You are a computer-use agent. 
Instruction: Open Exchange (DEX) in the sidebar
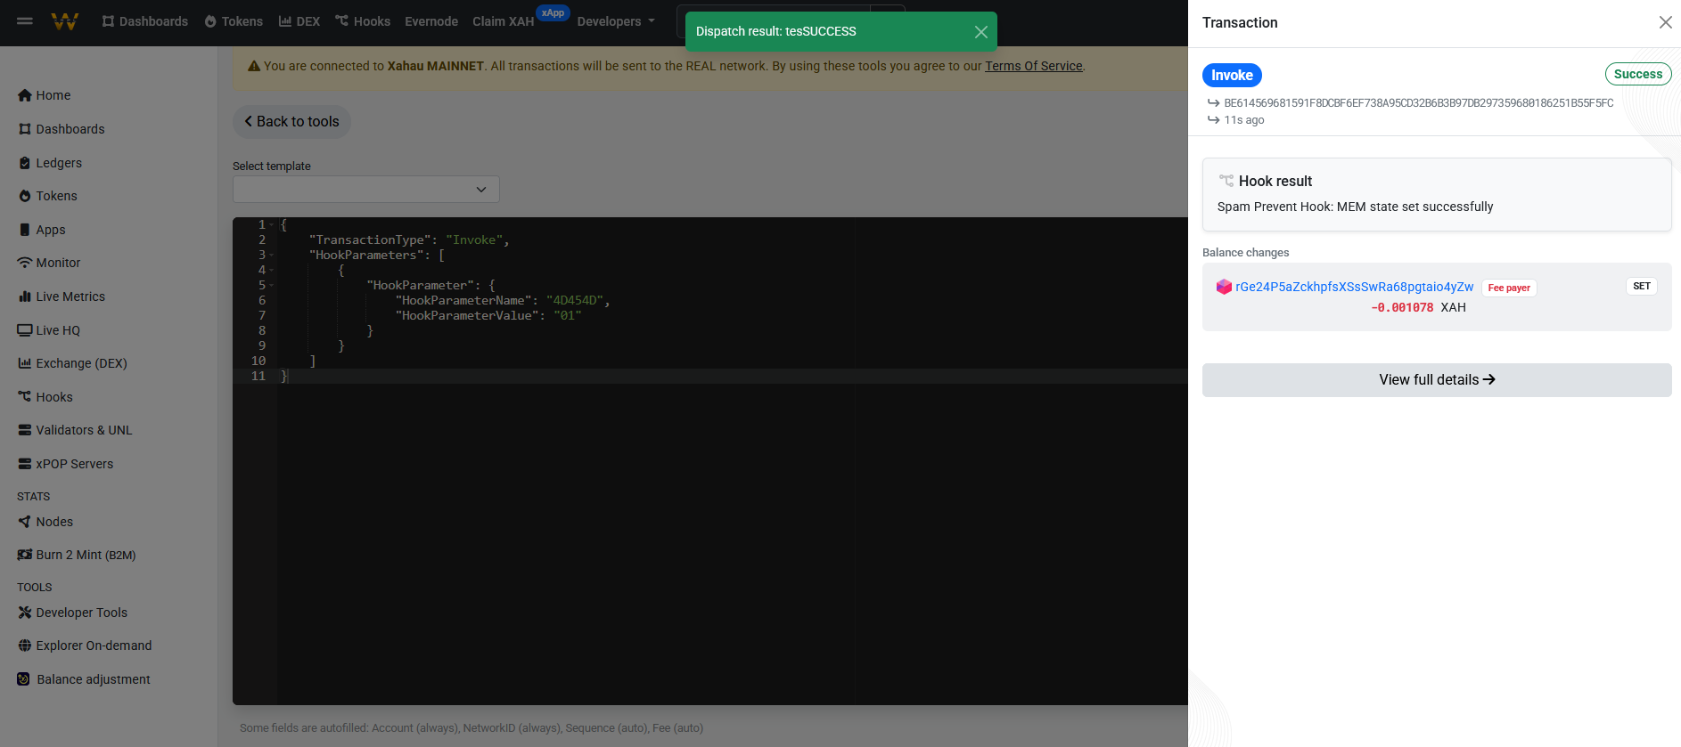pyautogui.click(x=72, y=363)
